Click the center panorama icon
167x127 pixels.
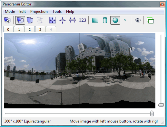tap(63, 20)
